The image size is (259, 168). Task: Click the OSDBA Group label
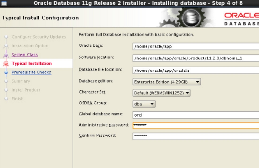tap(93, 103)
